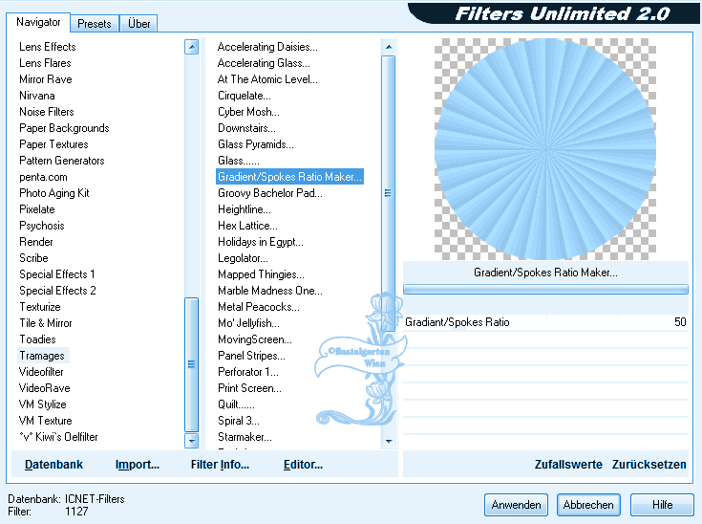Select the Tramages category
702x524 pixels.
pos(42,356)
